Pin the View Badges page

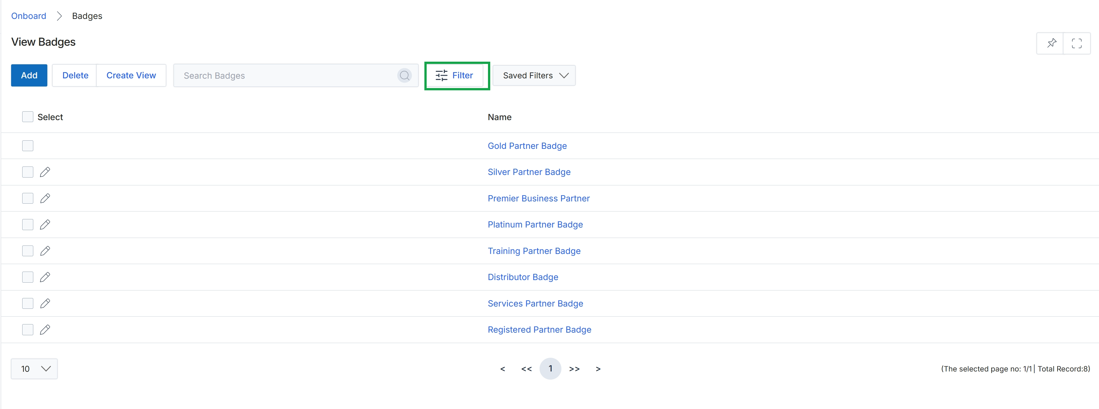(x=1051, y=43)
